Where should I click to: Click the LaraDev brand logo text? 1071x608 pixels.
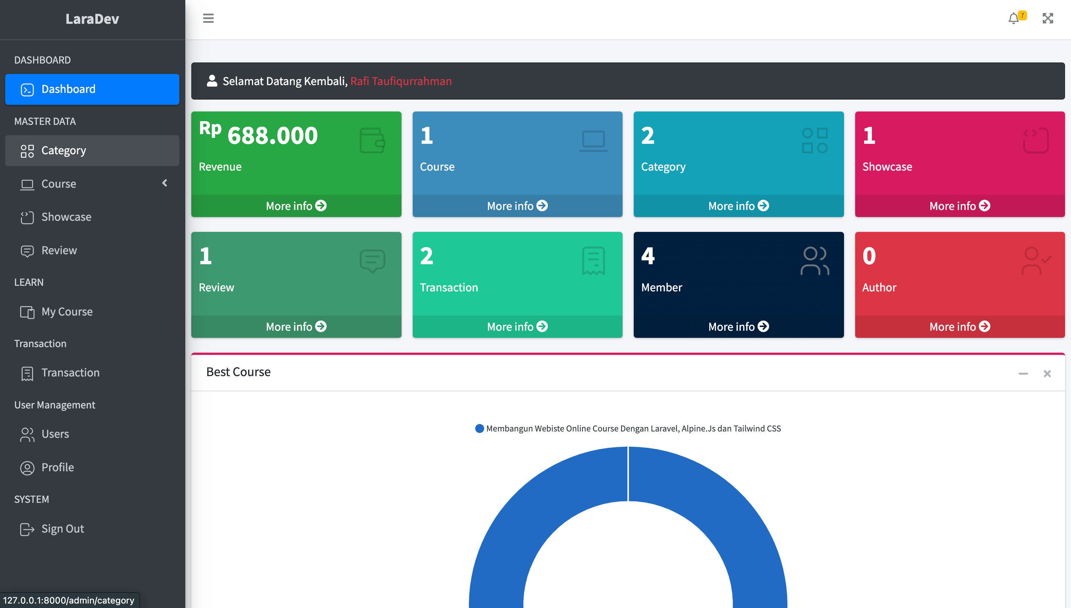(92, 19)
